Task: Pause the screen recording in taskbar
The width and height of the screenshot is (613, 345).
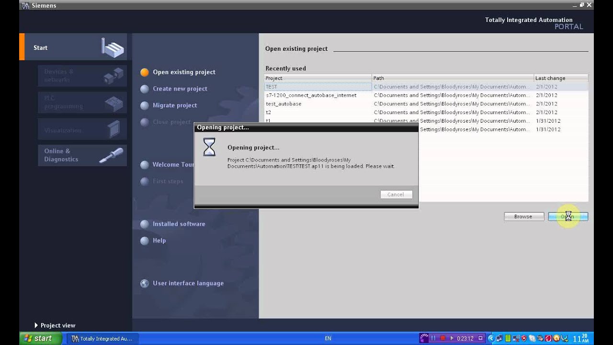Action: 433,338
